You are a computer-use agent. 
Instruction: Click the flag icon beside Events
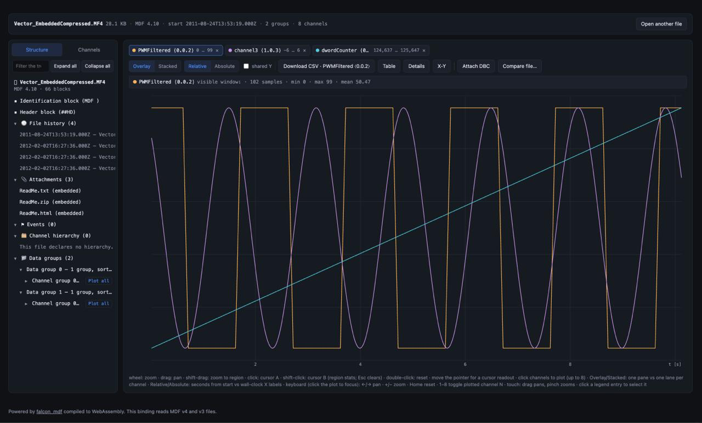[22, 224]
